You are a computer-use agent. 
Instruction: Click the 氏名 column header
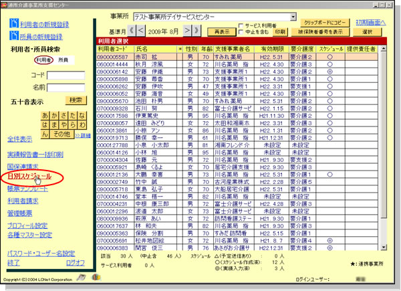point(156,49)
